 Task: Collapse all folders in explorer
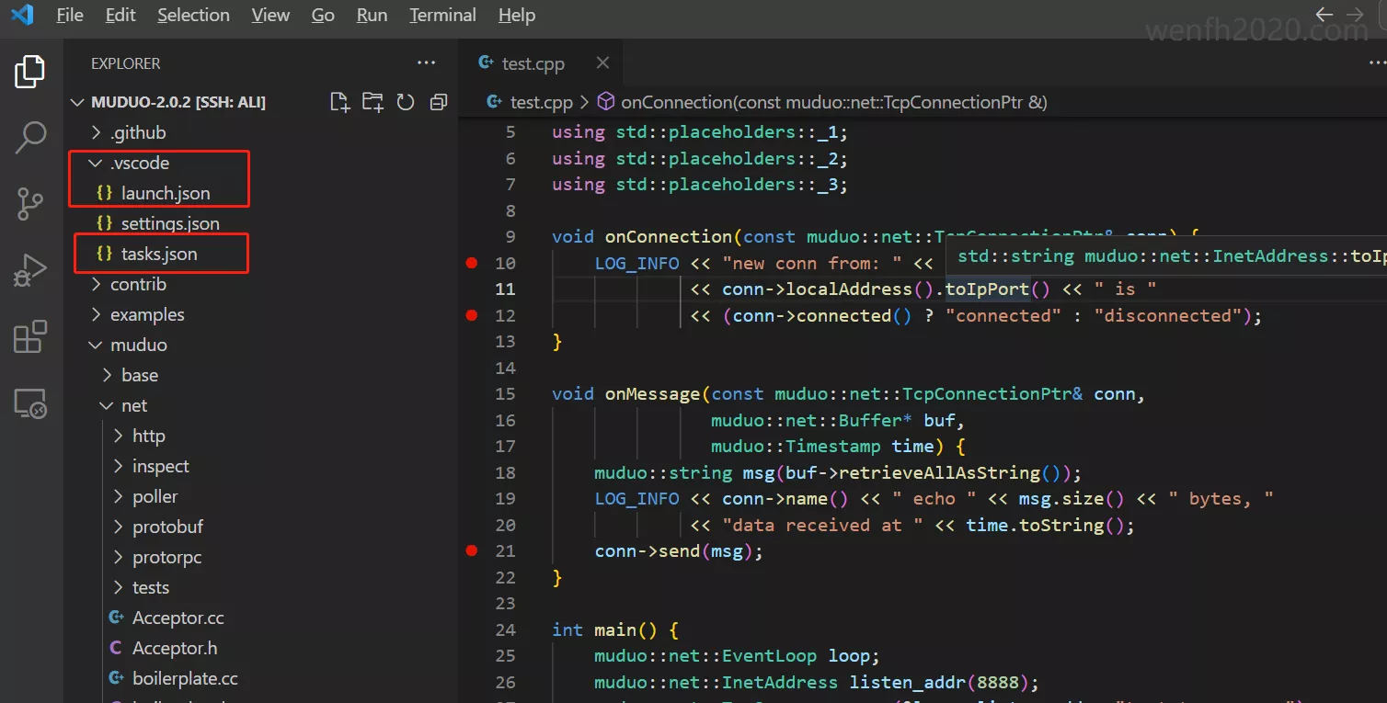(x=439, y=102)
